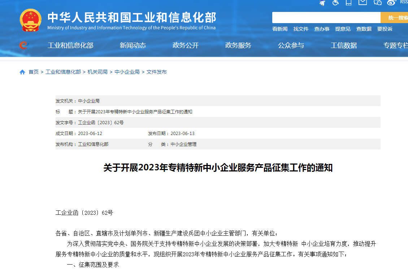
Task: Open the Weibo icon in header
Action: tap(391, 3)
